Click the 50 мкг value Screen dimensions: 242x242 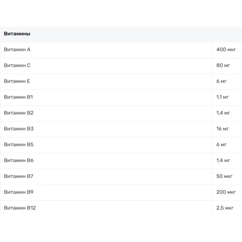tap(225, 176)
